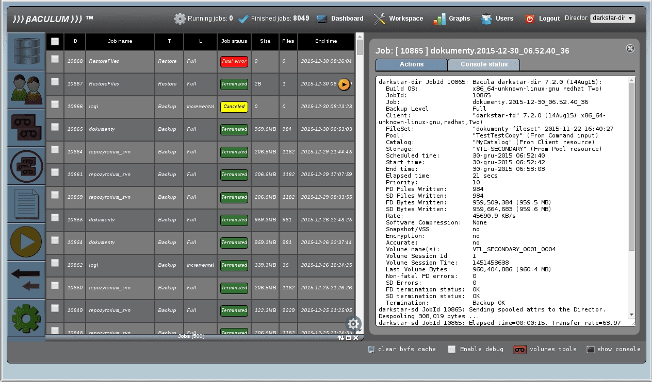
Task: Switch to the Actions tab
Action: [x=412, y=64]
